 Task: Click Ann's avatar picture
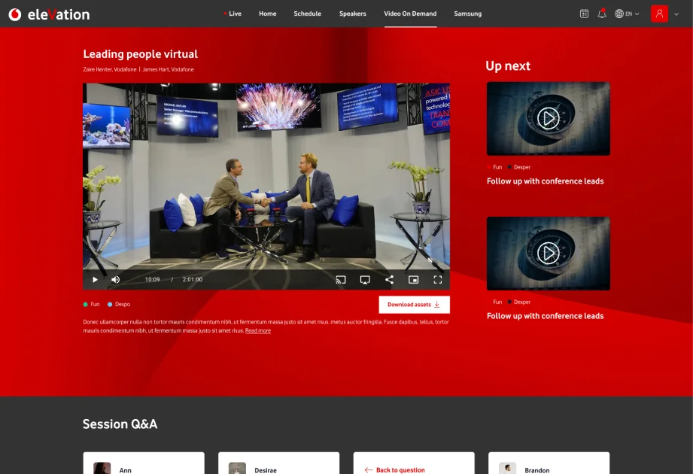click(102, 468)
